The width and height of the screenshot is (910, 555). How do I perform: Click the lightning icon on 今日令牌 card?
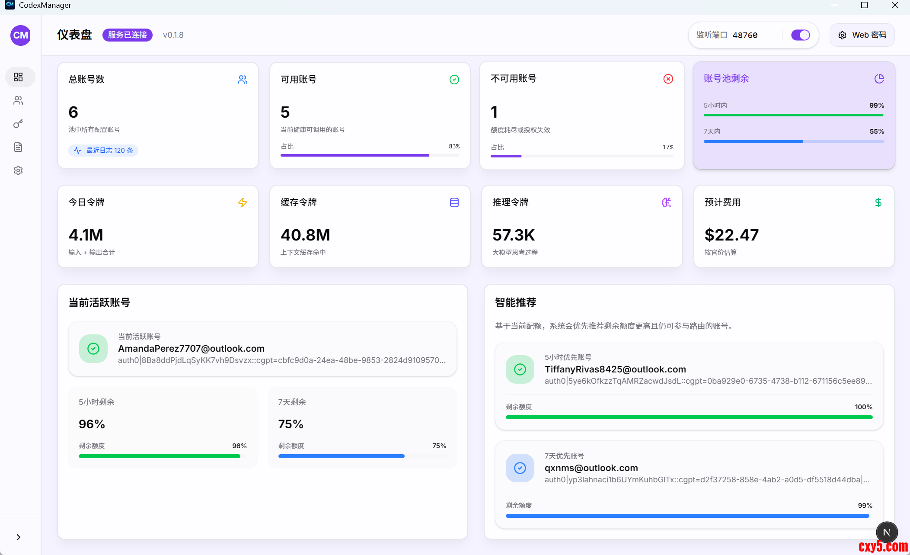coord(243,202)
